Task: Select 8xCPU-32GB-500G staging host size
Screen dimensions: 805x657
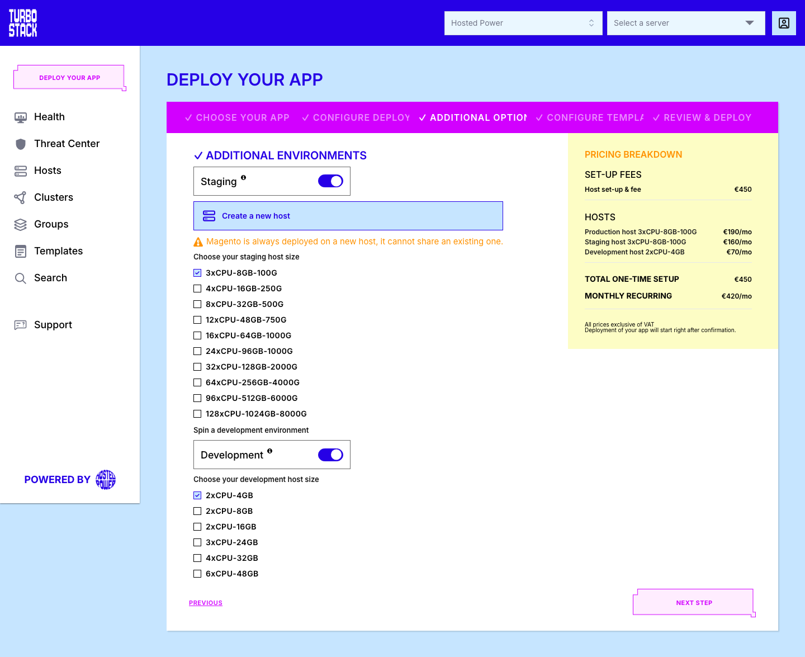Action: (197, 304)
